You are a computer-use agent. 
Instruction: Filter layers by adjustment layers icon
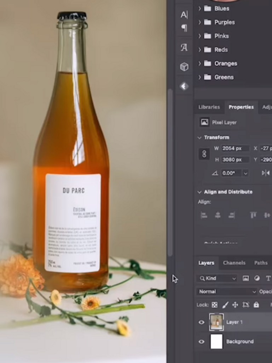pos(257,279)
